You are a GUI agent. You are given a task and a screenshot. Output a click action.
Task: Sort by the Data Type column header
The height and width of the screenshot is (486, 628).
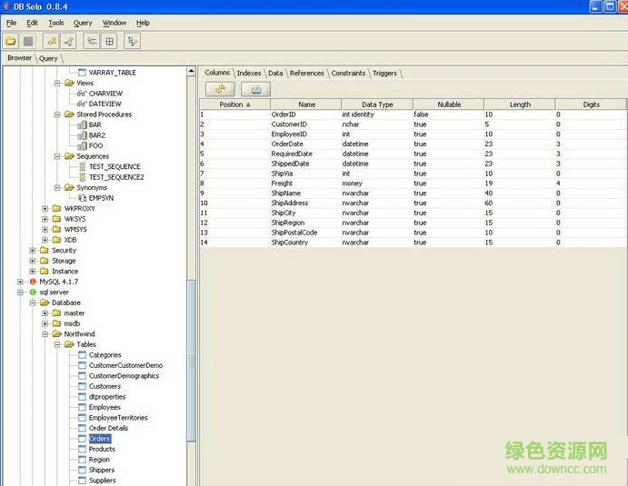point(377,104)
